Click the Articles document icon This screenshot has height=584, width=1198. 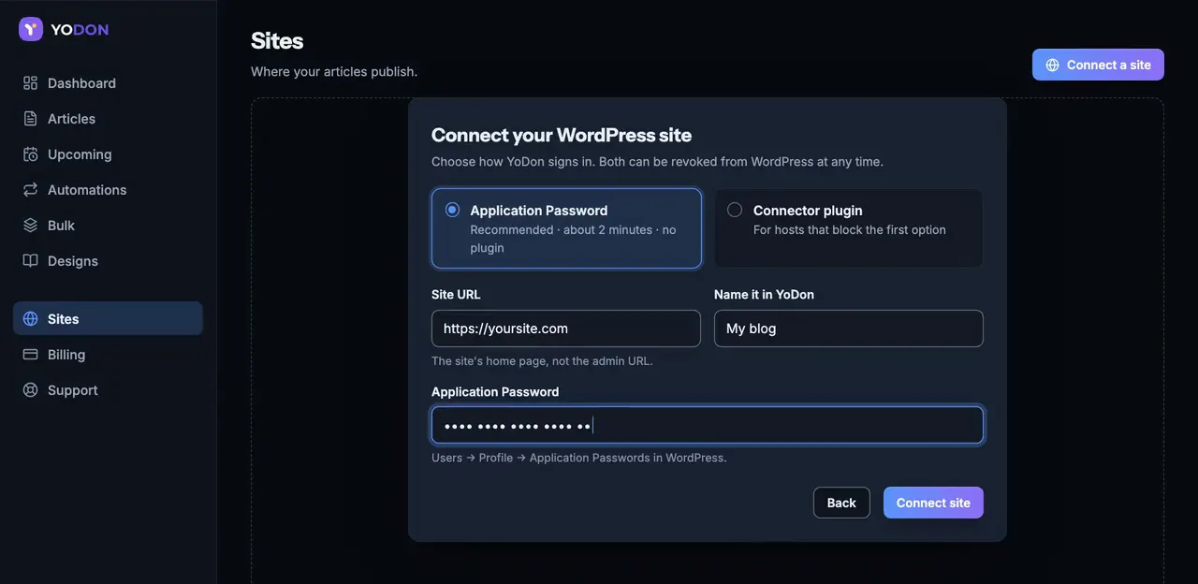pyautogui.click(x=31, y=119)
